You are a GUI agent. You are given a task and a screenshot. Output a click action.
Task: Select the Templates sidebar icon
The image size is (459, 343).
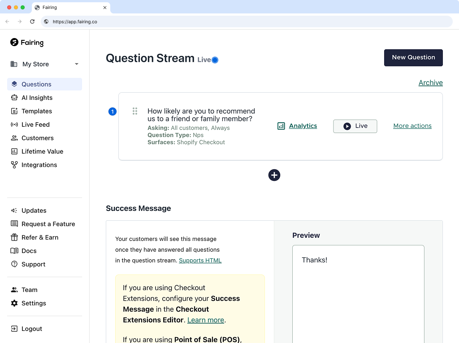pyautogui.click(x=15, y=111)
